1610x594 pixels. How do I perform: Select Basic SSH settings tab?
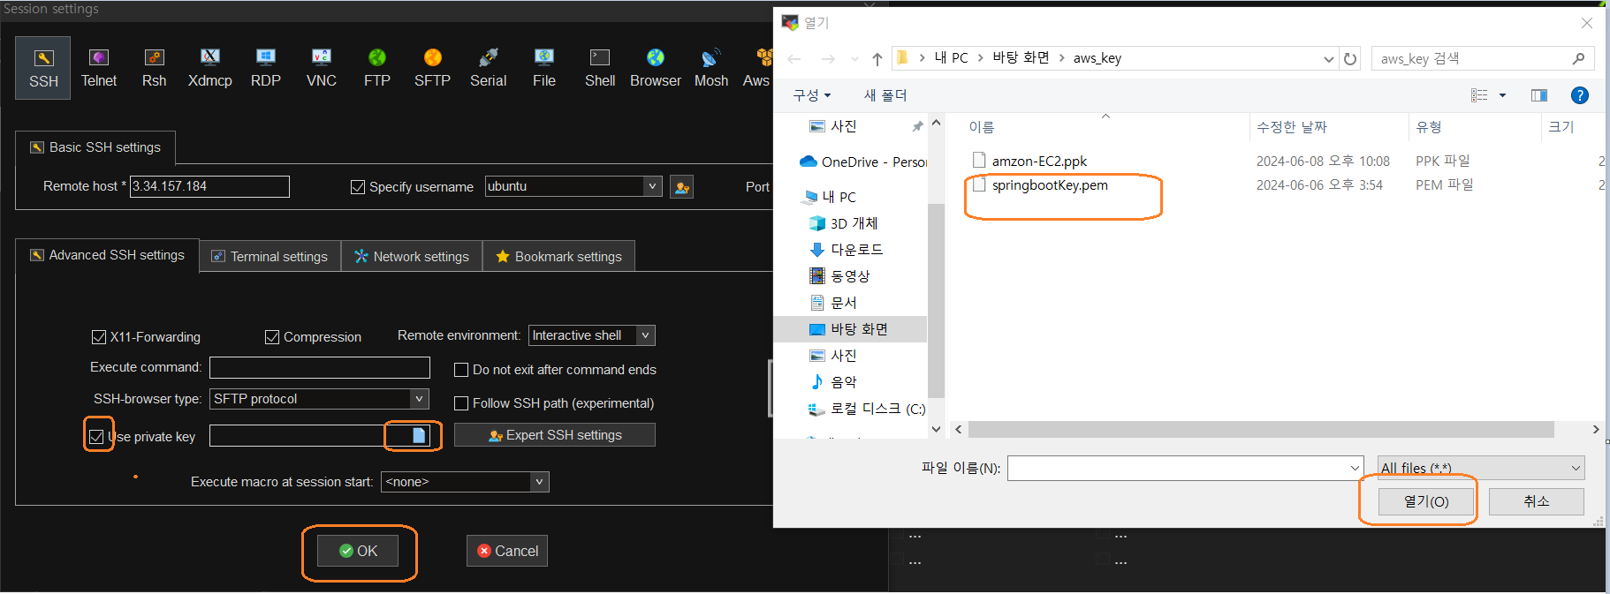pos(95,147)
